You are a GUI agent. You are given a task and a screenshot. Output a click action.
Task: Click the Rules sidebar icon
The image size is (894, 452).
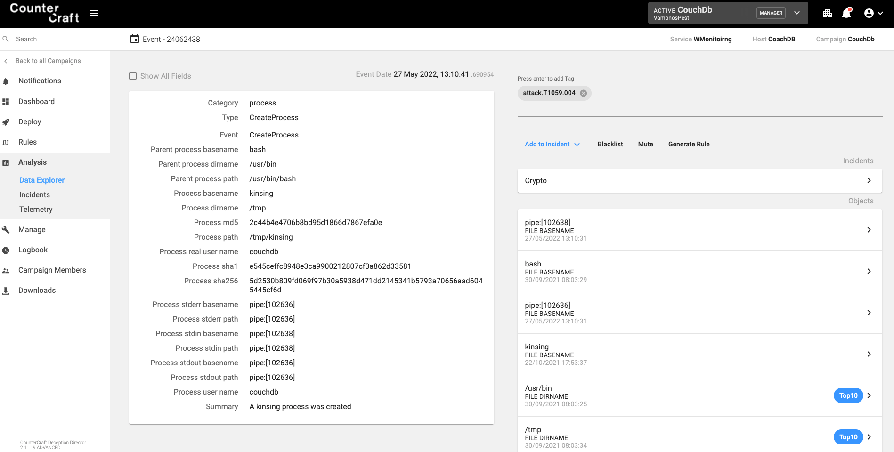[x=6, y=142]
